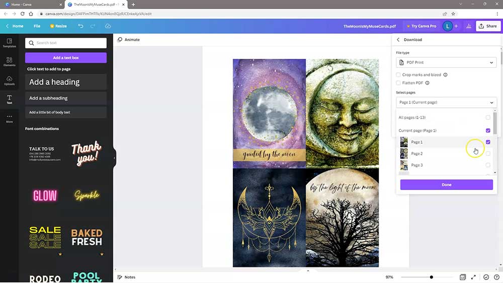
Task: Click the design title TheMoonIsMyMuseCards.pdf
Action: click(370, 26)
